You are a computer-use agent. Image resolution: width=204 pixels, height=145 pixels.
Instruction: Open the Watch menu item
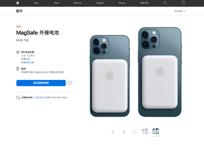100,3
